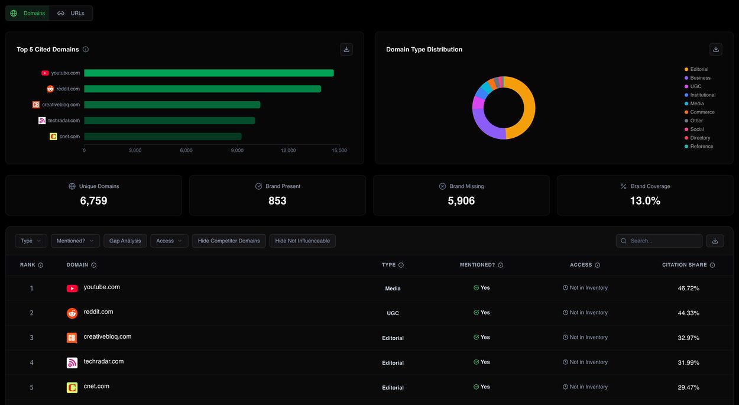Click info icon beside RANK column header
The width and height of the screenshot is (739, 405).
click(41, 265)
